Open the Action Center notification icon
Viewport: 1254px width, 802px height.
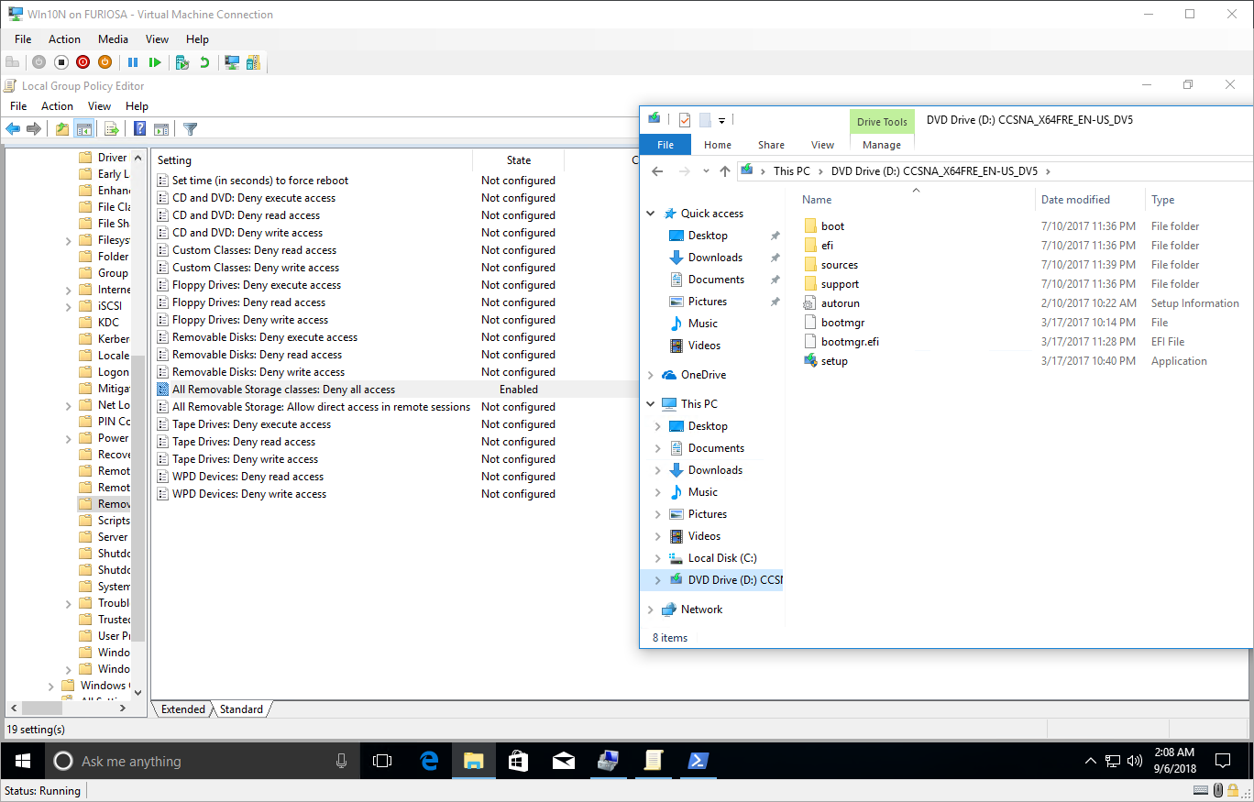tap(1222, 761)
